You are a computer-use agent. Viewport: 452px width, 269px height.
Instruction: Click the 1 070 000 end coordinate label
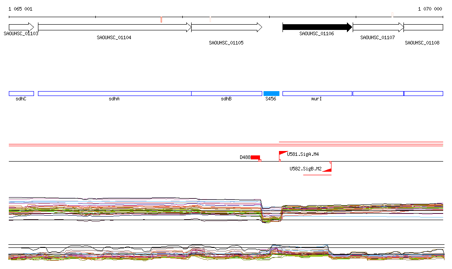[x=430, y=9]
